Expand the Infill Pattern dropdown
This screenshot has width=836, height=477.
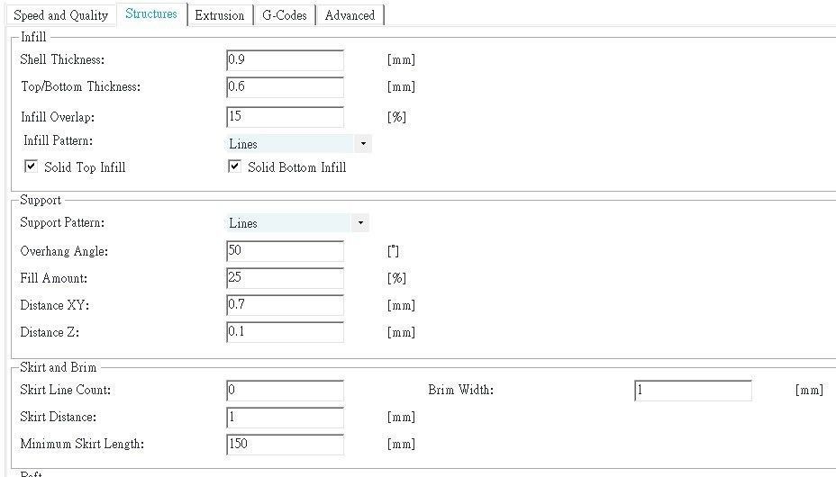[362, 144]
